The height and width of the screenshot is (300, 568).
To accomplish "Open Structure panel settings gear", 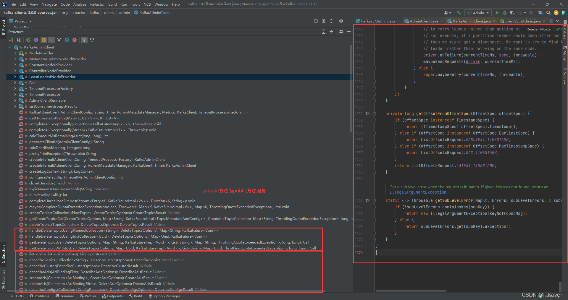I will (x=341, y=32).
